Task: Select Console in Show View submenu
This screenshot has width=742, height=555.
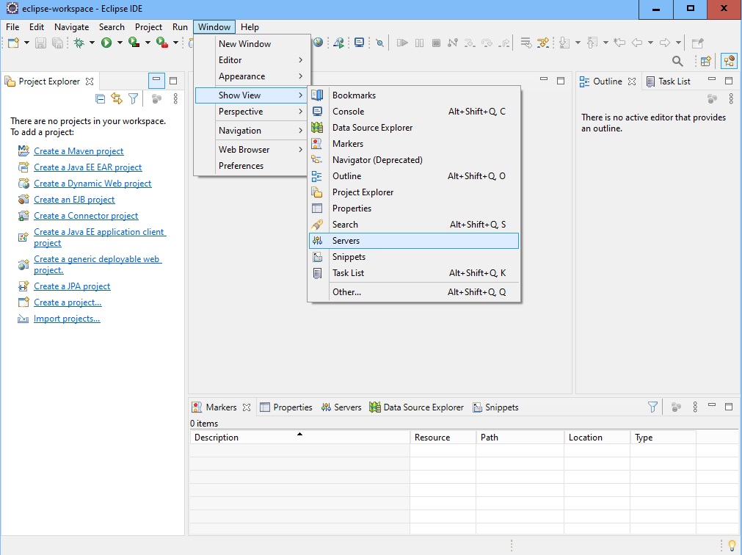Action: click(414, 111)
